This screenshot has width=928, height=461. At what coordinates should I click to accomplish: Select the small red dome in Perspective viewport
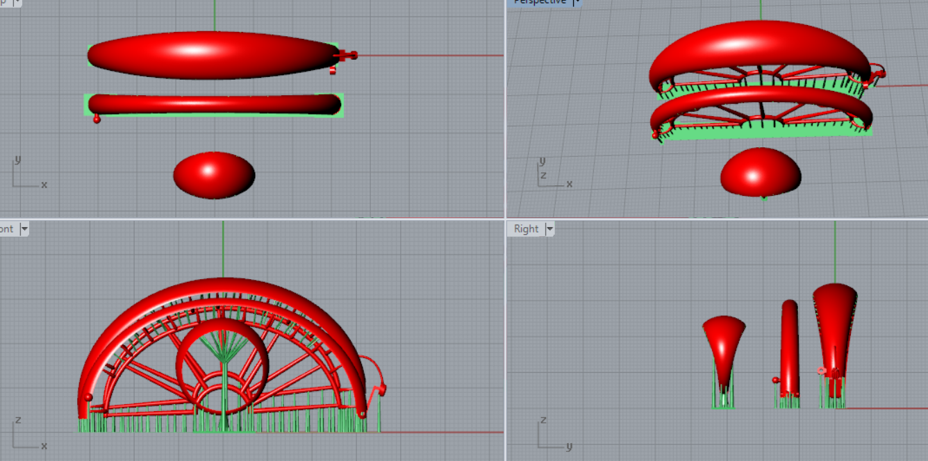[x=761, y=172]
